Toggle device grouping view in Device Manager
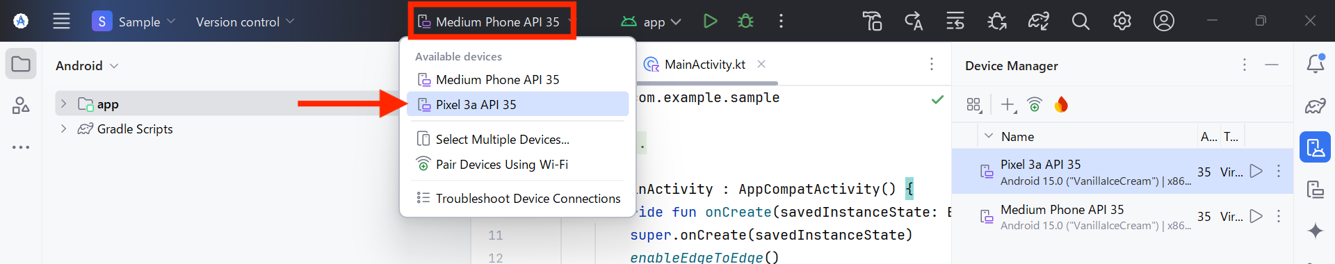Viewport: 1335px width, 264px height. pos(973,105)
